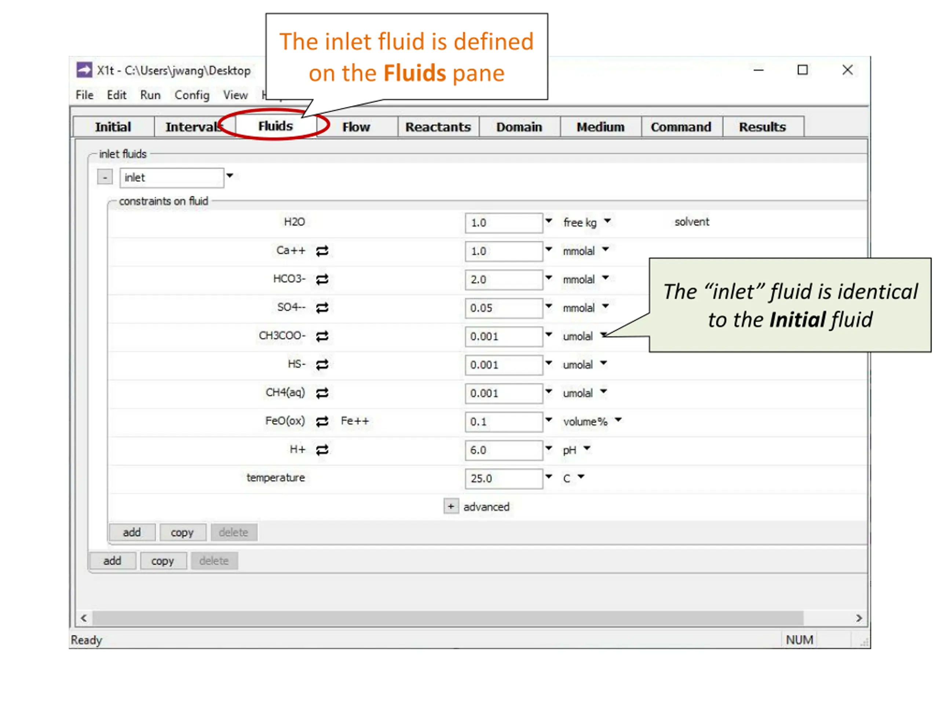This screenshot has height=704, width=939.
Task: Click the FeO(ox) value field 0.1
Action: (504, 422)
